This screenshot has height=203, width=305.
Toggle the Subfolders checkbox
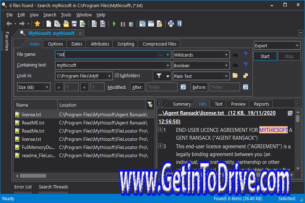117,75
